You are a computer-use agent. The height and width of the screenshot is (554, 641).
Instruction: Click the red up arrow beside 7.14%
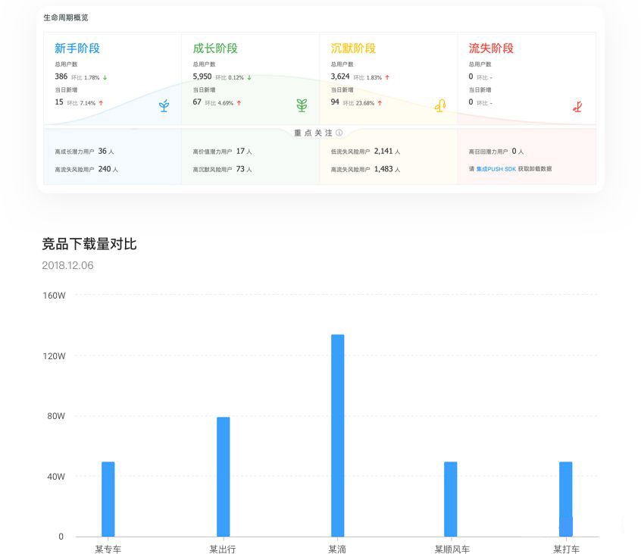pos(101,102)
